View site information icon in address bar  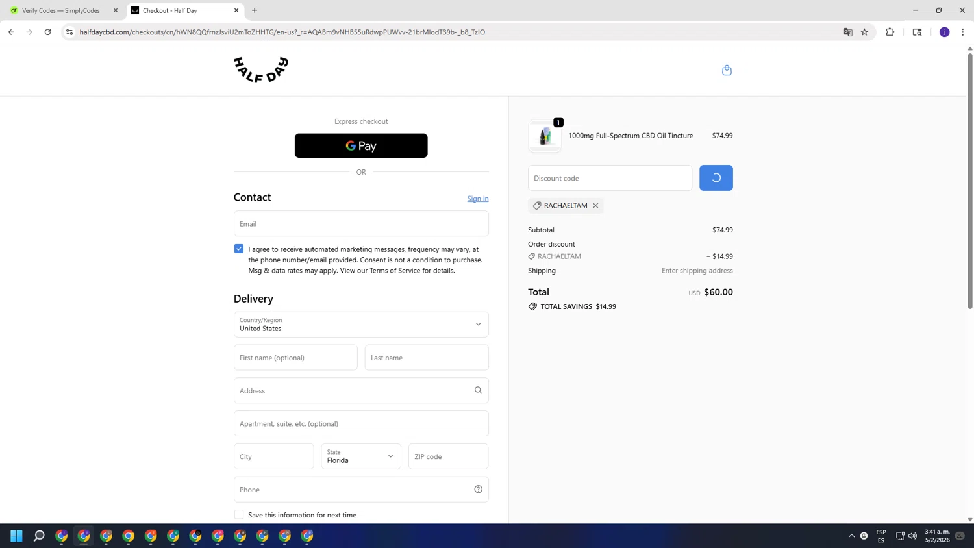click(x=69, y=32)
